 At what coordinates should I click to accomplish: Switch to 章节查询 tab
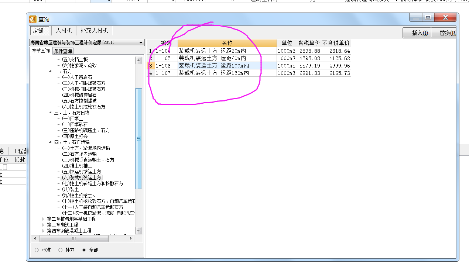pos(41,51)
